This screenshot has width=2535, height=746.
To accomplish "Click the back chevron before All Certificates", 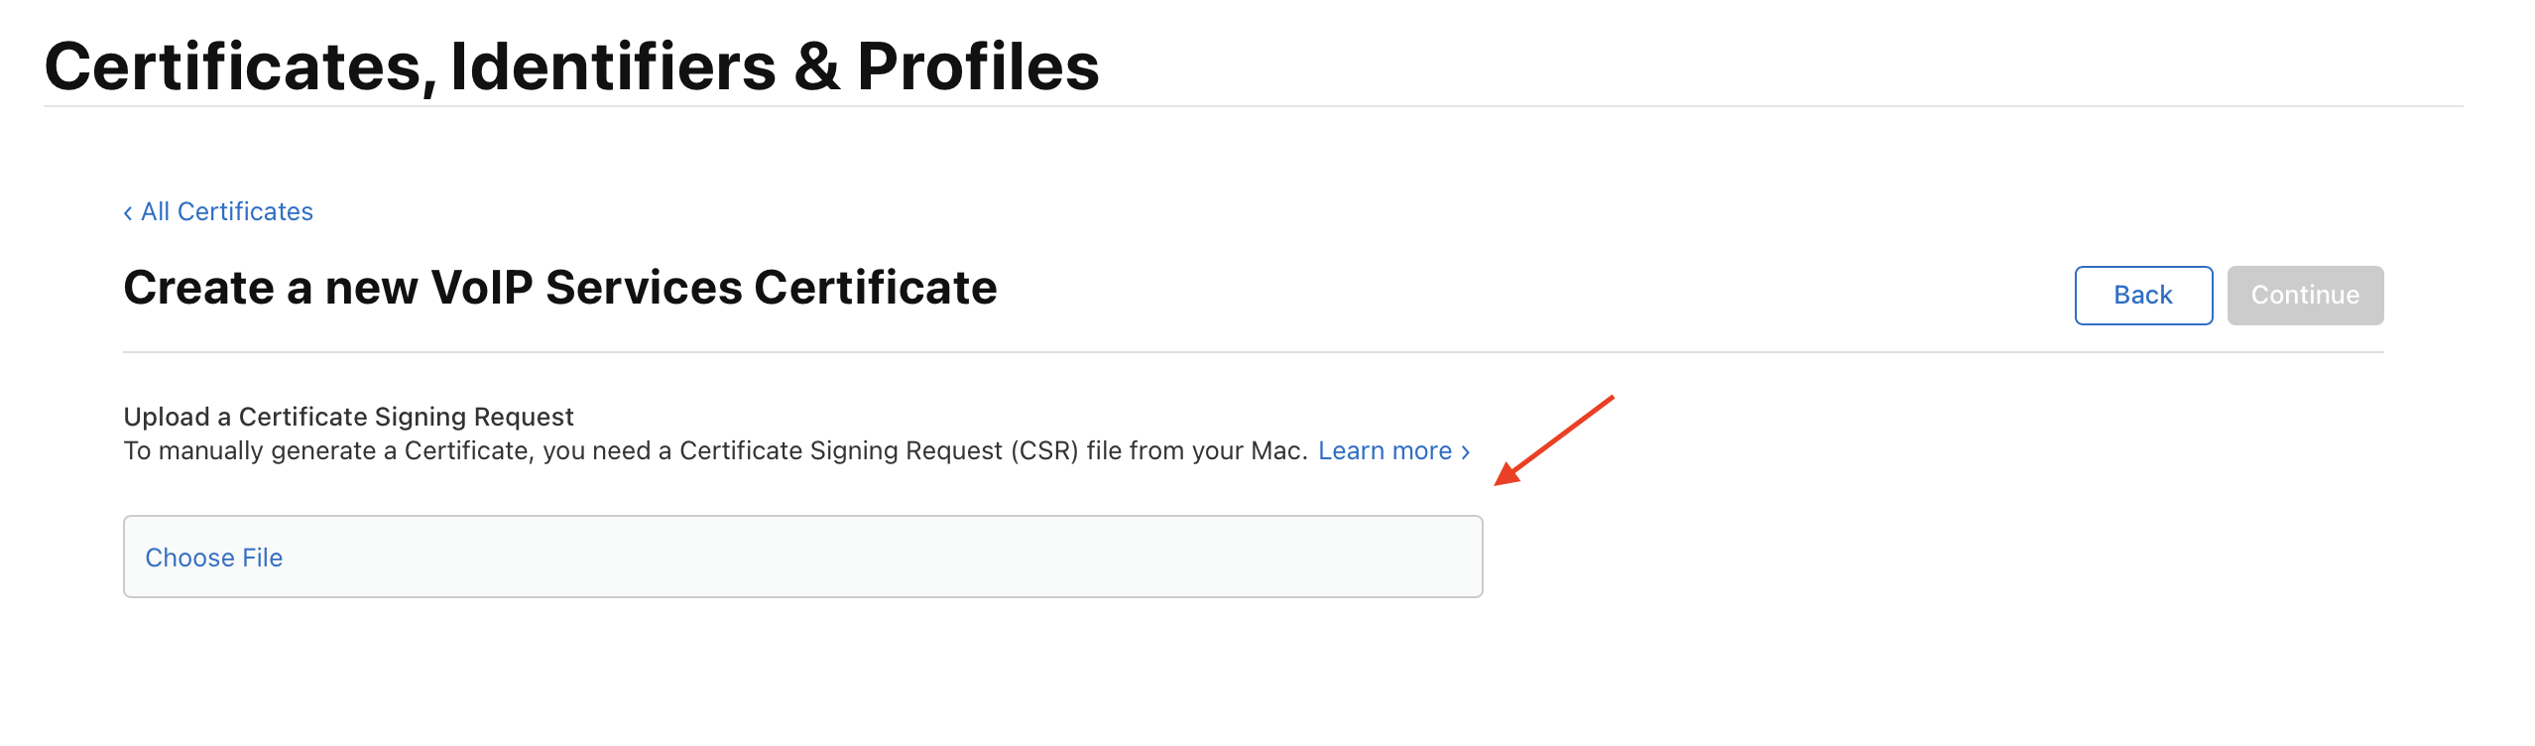I will pyautogui.click(x=127, y=211).
